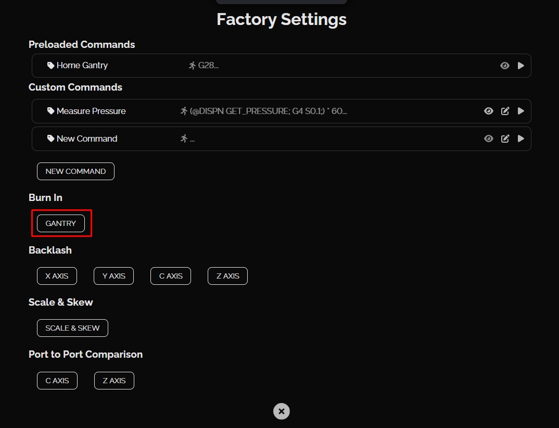
Task: Open the SCALE & SKEW calibration
Action: point(72,328)
